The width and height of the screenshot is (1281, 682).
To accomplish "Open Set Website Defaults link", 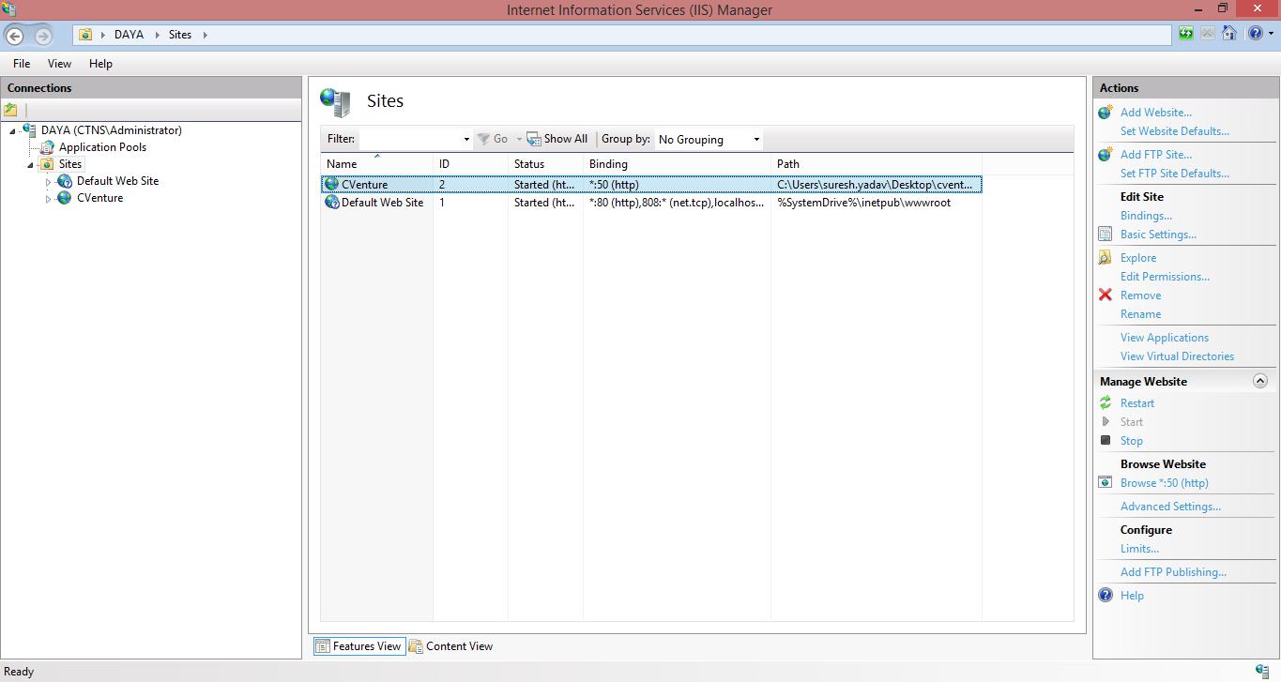I will pos(1175,131).
